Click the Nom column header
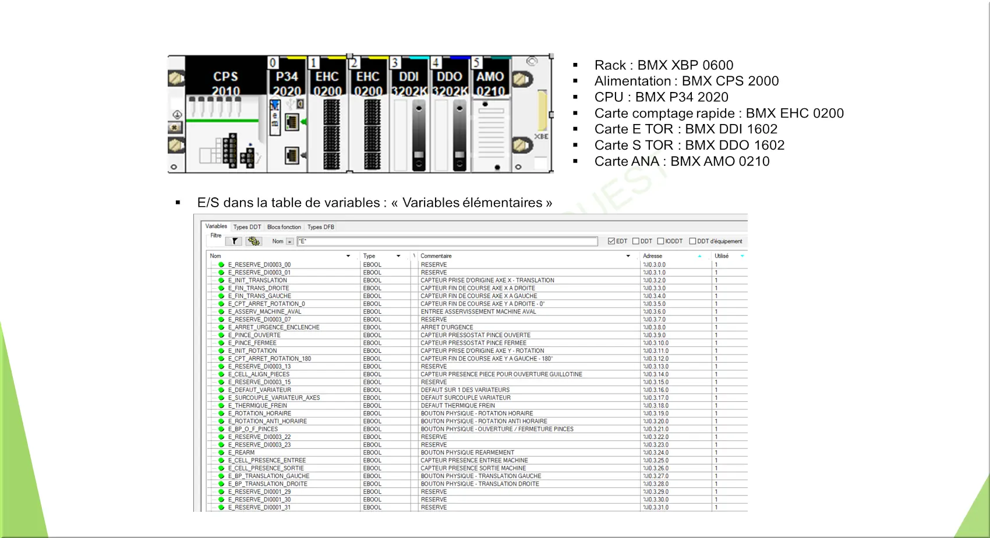 point(282,256)
